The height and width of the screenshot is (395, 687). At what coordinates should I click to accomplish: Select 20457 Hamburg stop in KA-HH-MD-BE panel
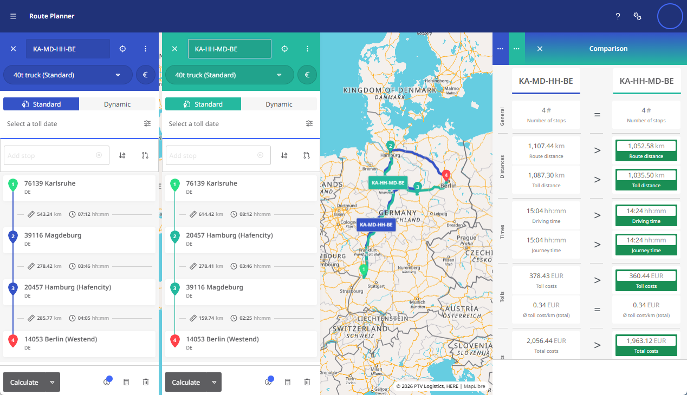pyautogui.click(x=241, y=240)
